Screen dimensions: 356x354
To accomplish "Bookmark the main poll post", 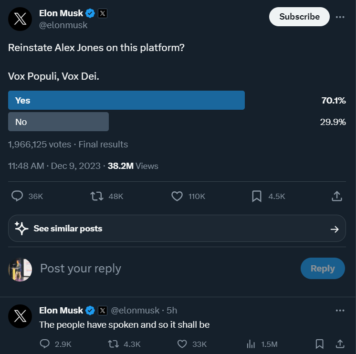I will (257, 196).
